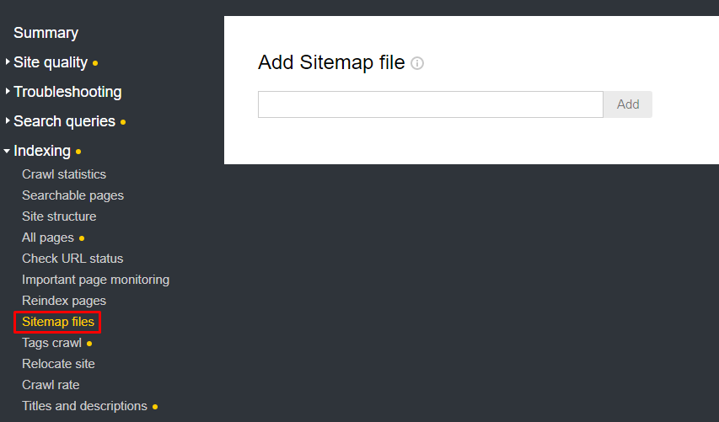Select All pages in Indexing
This screenshot has height=422, width=719.
(x=48, y=238)
